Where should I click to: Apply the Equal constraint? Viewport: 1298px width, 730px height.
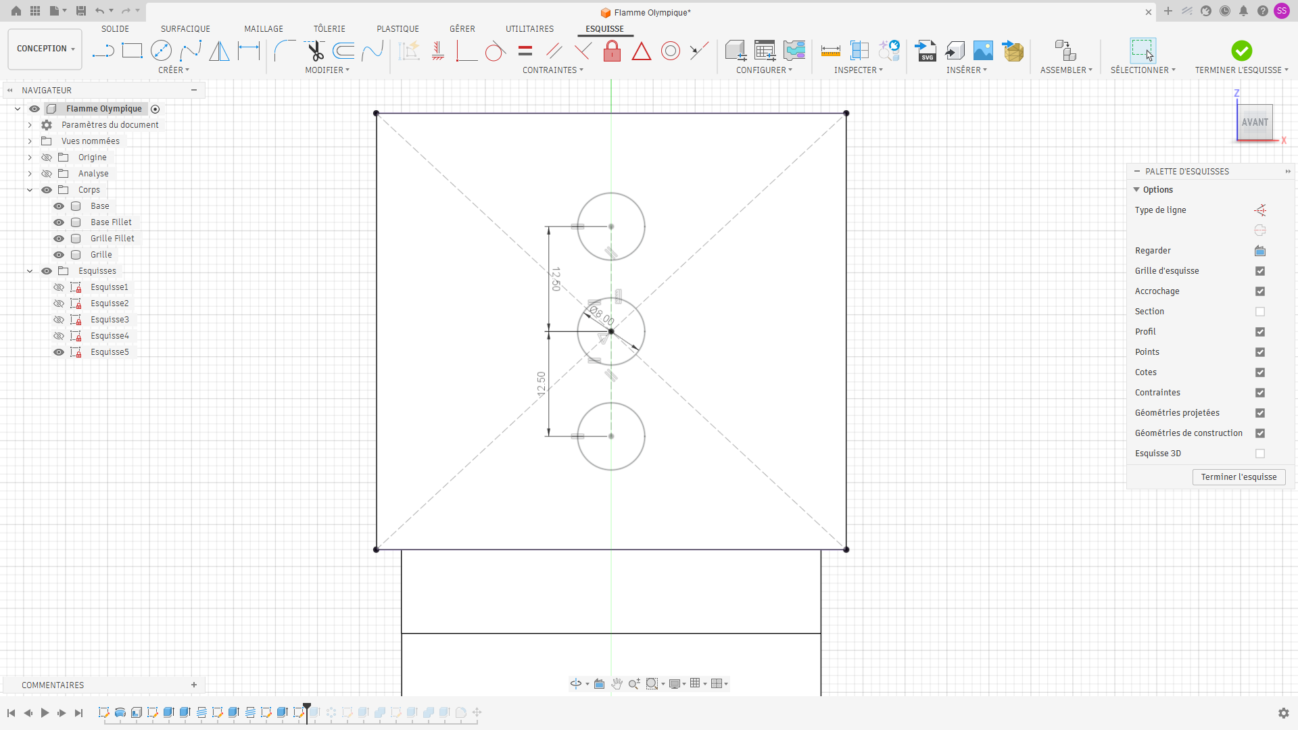pyautogui.click(x=525, y=51)
